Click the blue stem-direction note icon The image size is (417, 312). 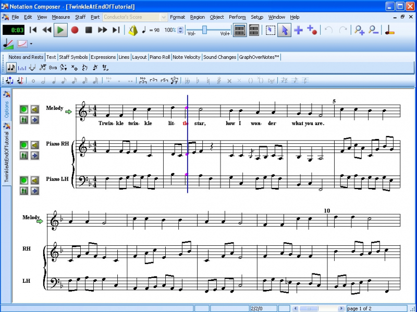click(9, 81)
